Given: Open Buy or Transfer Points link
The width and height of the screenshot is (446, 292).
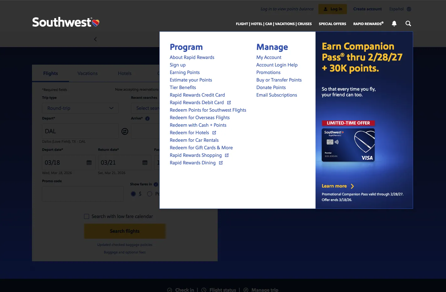Looking at the screenshot, I should 279,80.
